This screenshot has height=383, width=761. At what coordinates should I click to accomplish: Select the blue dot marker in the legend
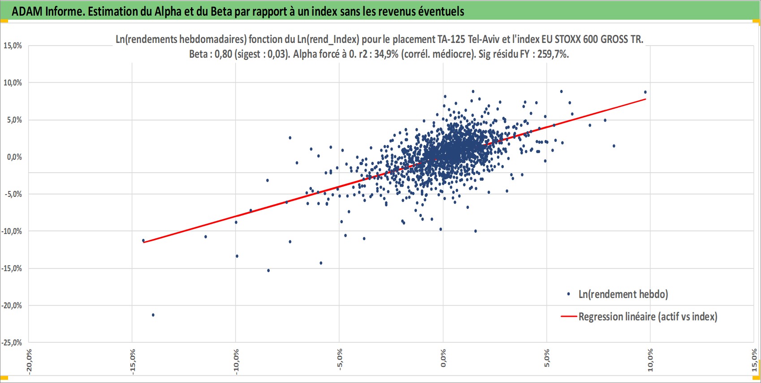pos(569,294)
